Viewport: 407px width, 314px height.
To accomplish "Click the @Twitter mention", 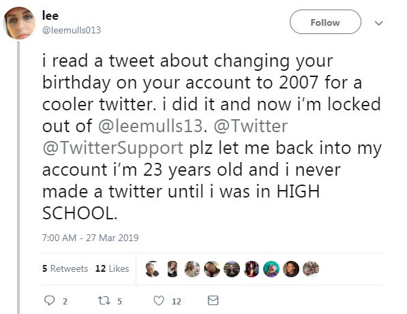I will click(x=251, y=126).
